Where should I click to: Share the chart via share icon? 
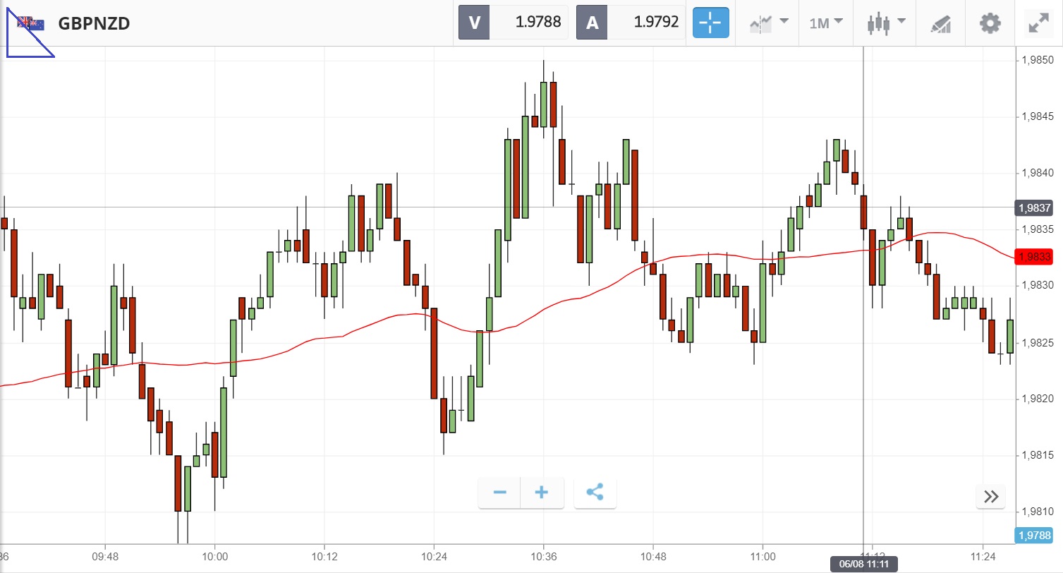pos(595,493)
